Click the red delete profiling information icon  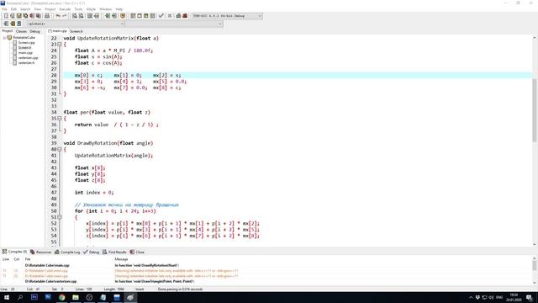click(185, 16)
